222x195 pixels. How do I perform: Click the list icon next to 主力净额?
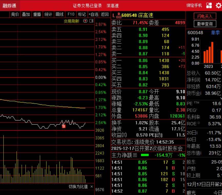coord(135,155)
